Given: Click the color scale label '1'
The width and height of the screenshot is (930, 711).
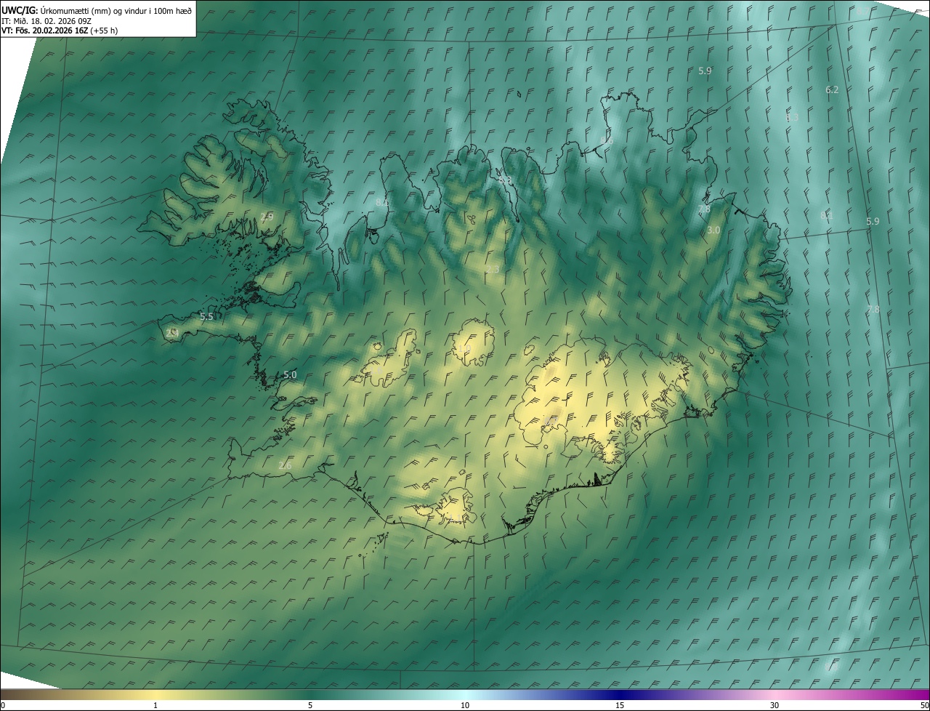Looking at the screenshot, I should coord(155,705).
